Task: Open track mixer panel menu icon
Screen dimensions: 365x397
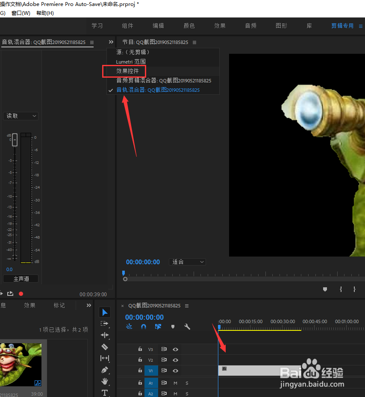Action: tap(92, 42)
